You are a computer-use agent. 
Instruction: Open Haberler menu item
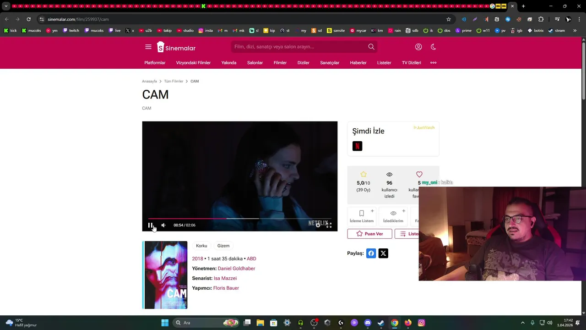tap(358, 63)
